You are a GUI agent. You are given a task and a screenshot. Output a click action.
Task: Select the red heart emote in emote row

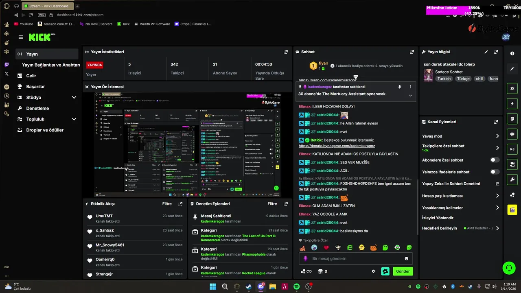(326, 247)
